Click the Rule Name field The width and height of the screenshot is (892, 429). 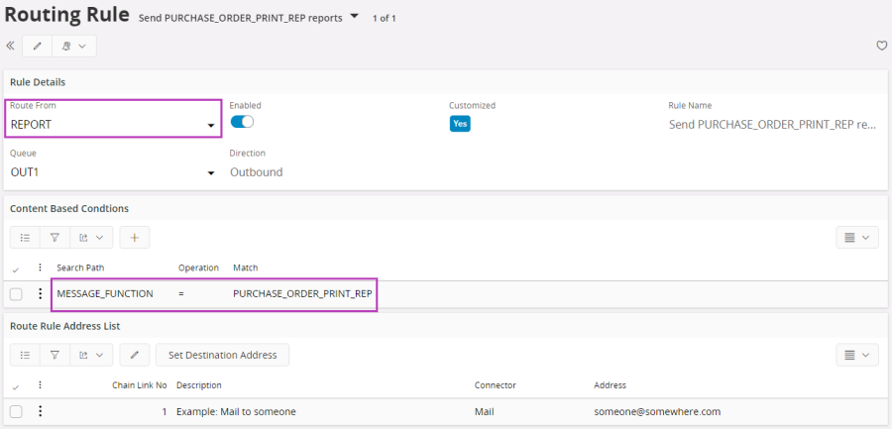[772, 125]
